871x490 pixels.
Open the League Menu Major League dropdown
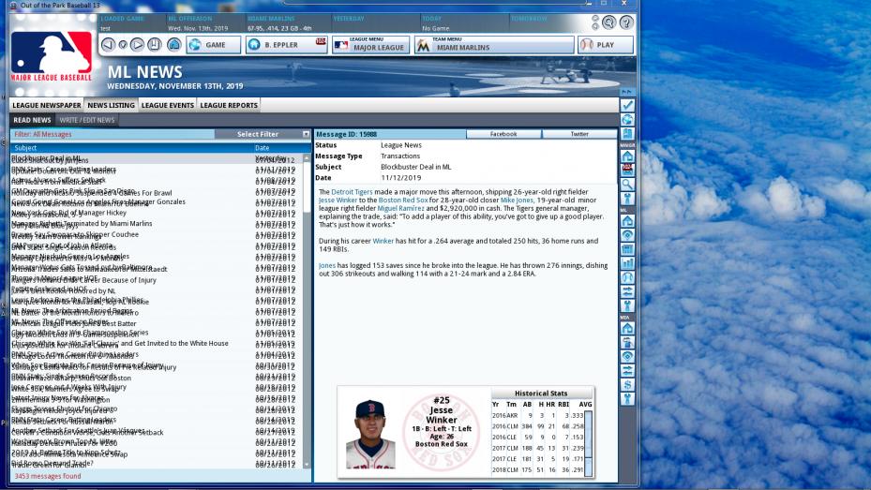tap(369, 45)
